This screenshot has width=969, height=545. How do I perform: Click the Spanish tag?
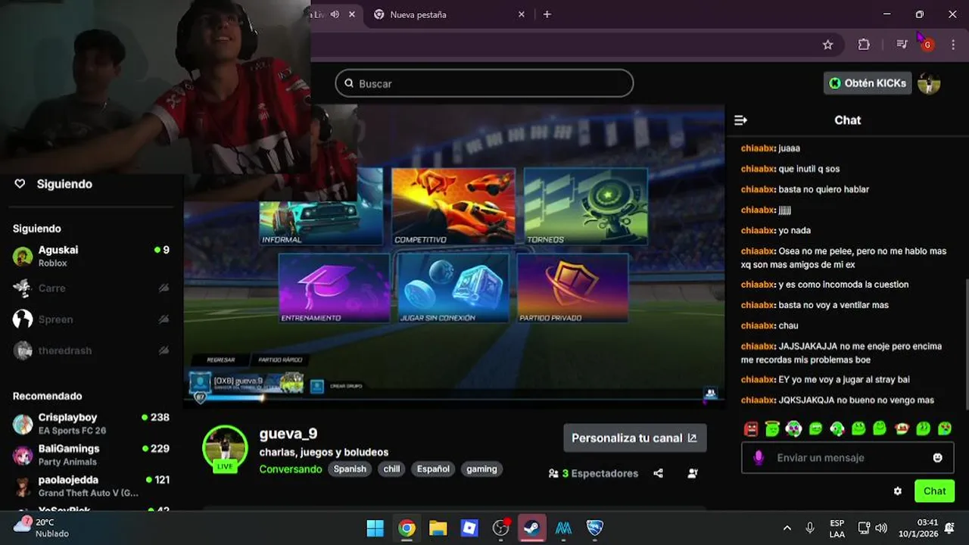tap(350, 469)
